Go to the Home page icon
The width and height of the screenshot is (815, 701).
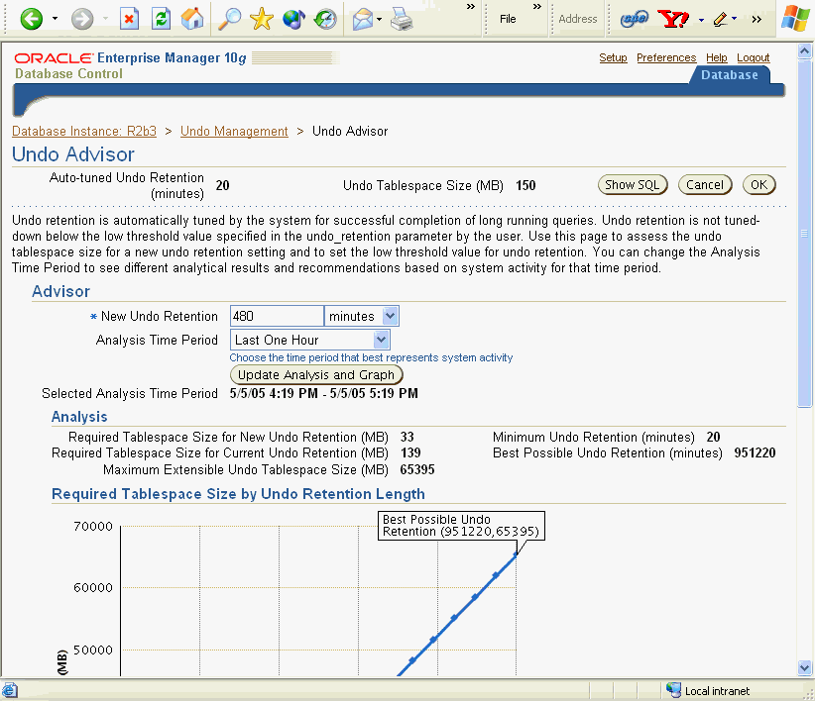tap(192, 18)
